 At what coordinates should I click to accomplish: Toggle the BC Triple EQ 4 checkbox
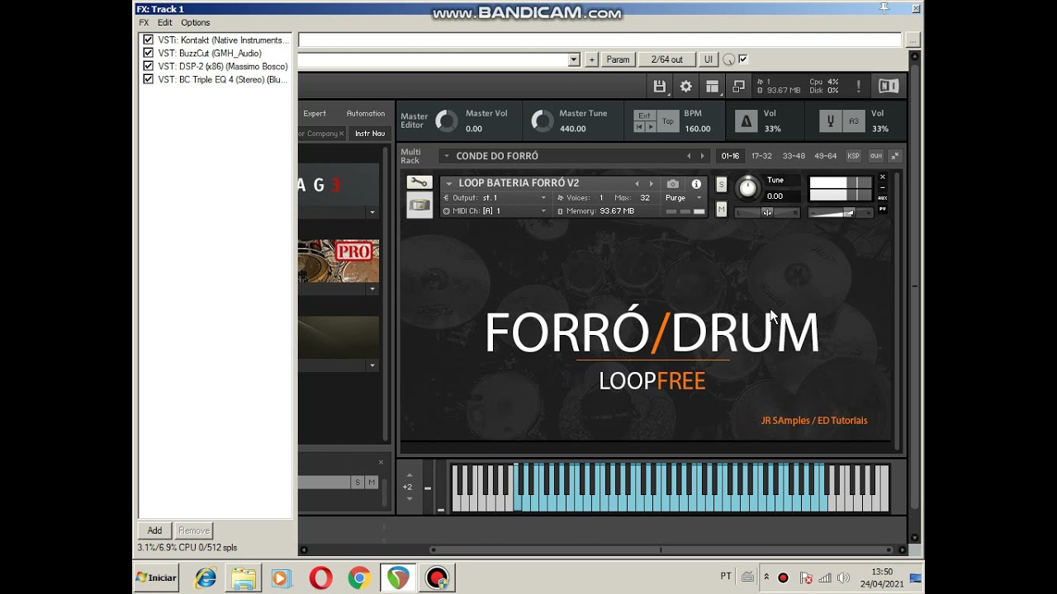point(148,79)
